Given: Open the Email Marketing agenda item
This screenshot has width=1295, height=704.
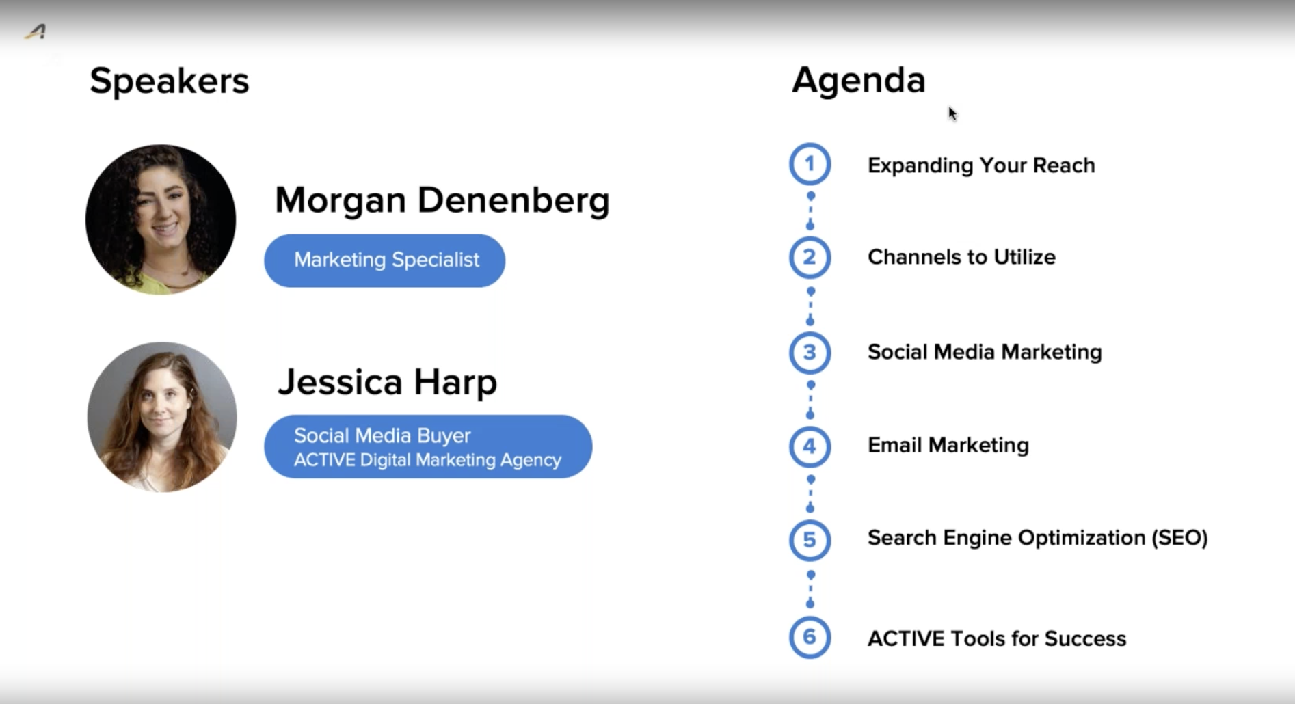Looking at the screenshot, I should pyautogui.click(x=948, y=446).
